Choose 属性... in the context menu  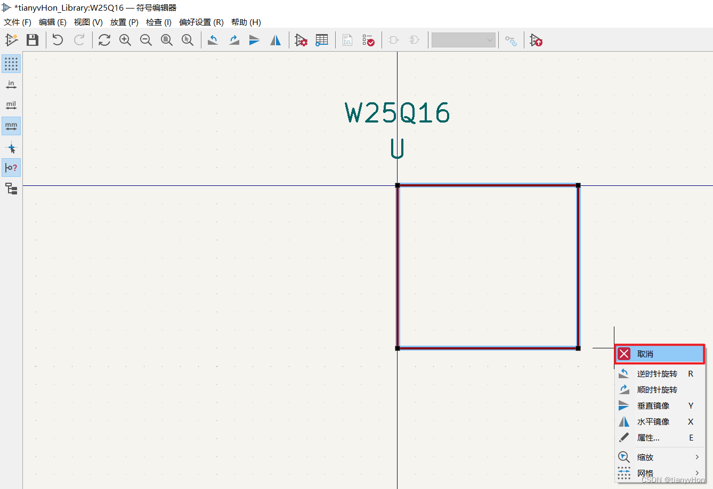660,437
